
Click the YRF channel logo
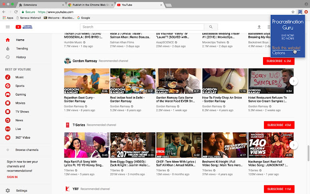point(67,189)
